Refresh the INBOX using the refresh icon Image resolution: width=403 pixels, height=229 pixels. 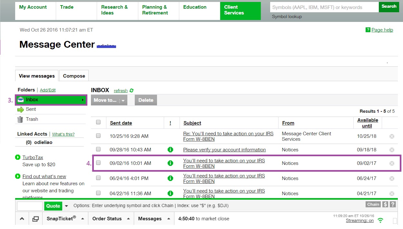[x=131, y=91]
